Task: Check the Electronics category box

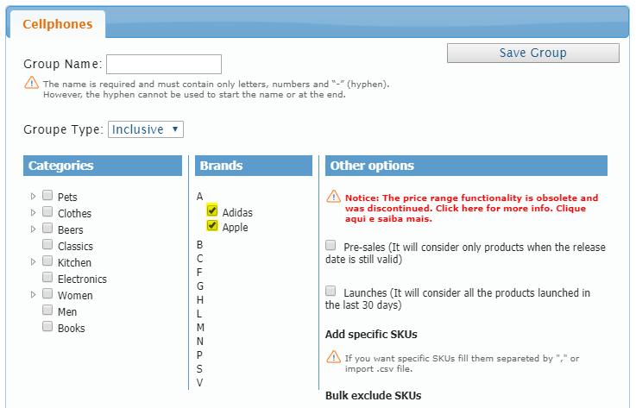Action: coord(48,278)
